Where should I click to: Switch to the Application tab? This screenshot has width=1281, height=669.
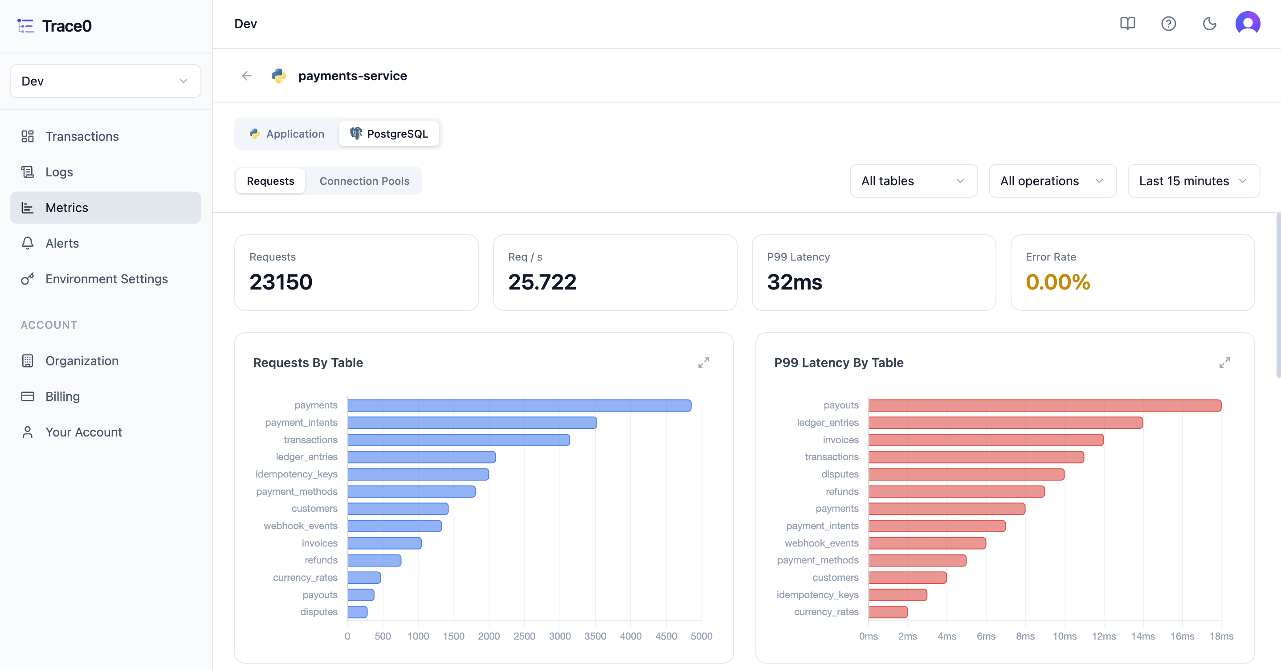click(x=287, y=134)
